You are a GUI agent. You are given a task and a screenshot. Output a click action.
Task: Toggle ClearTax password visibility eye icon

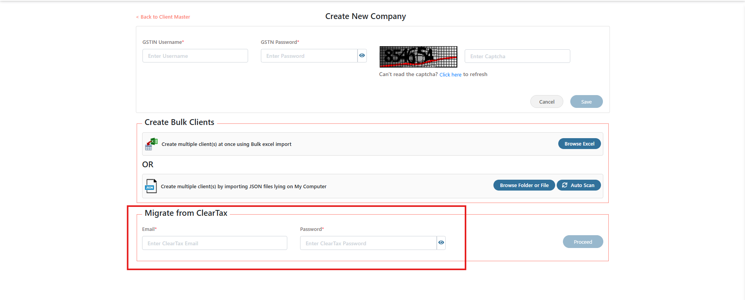click(441, 243)
